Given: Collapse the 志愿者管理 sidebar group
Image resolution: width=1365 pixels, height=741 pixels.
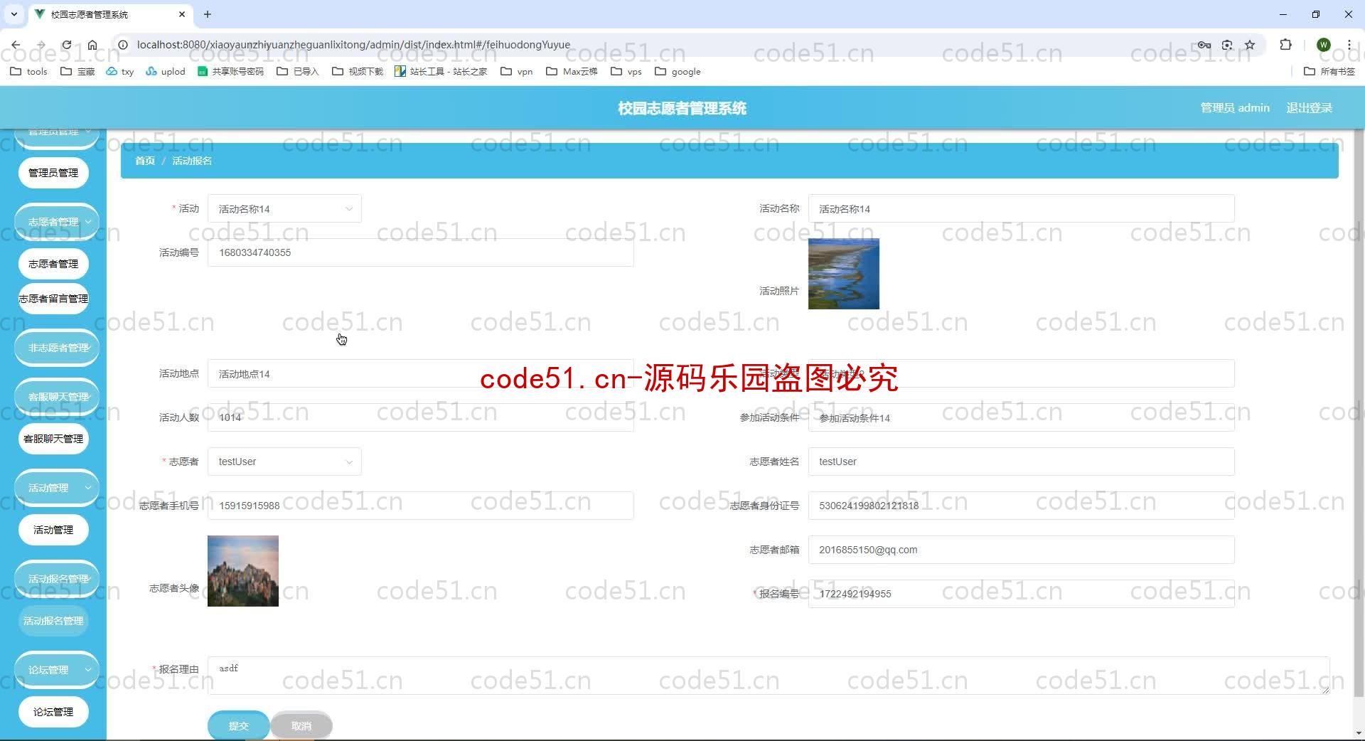Looking at the screenshot, I should (57, 222).
